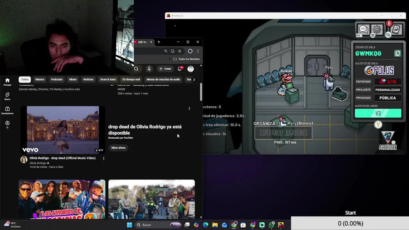Copy the room code GWMKQG
This screenshot has height=230, width=409.
[397, 53]
